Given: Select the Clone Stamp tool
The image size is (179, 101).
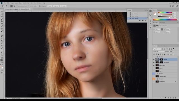Looking at the screenshot, I should click(2, 33).
